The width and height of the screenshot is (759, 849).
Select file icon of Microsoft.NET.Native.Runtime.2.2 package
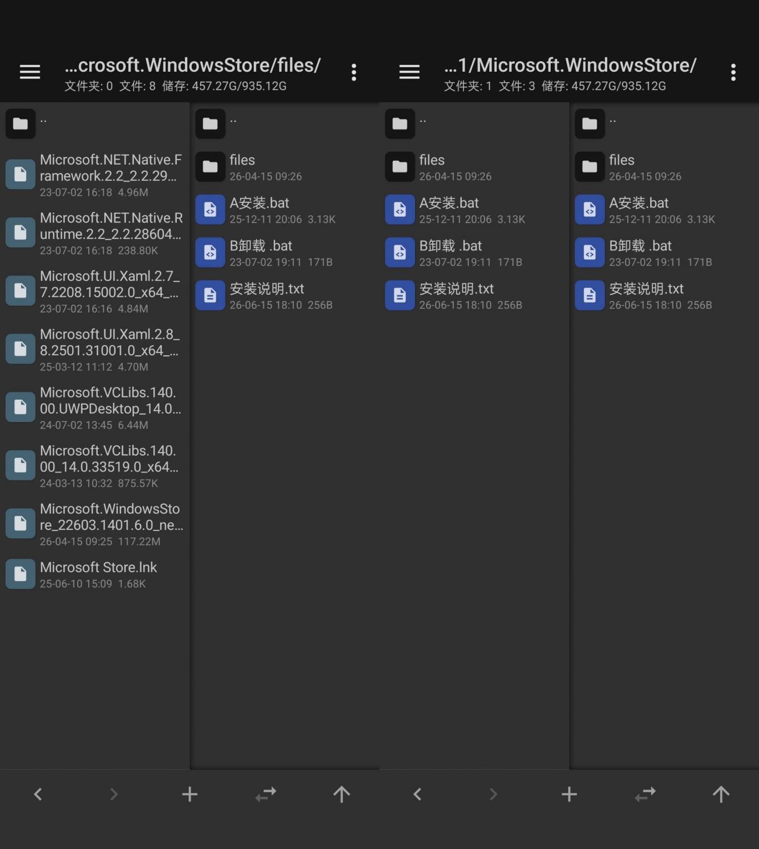point(21,232)
